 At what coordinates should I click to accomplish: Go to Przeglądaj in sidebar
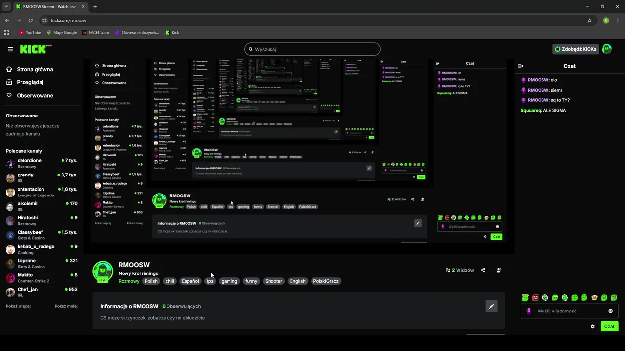[x=25, y=82]
